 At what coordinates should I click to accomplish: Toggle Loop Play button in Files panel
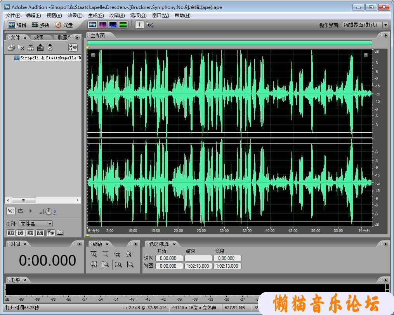click(x=21, y=211)
